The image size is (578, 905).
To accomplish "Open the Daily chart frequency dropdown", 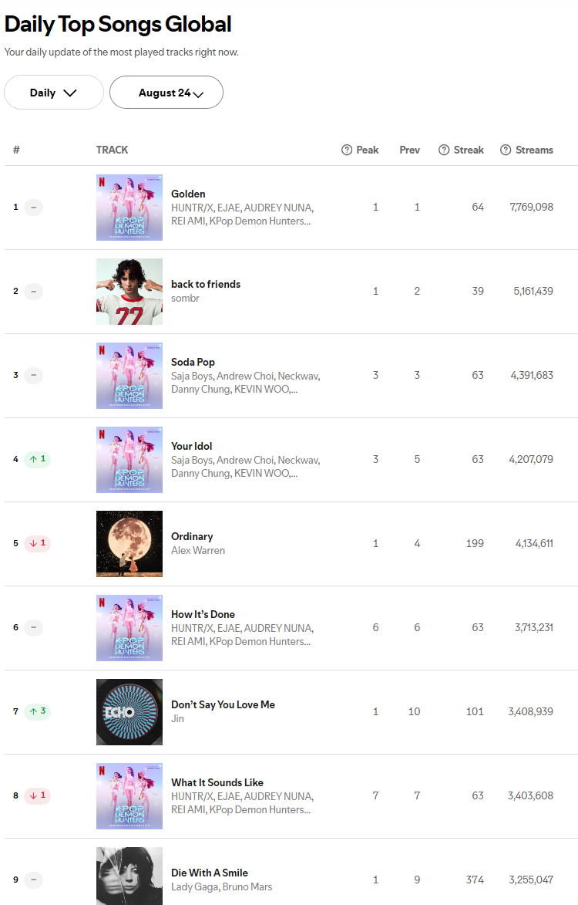I will pos(54,93).
